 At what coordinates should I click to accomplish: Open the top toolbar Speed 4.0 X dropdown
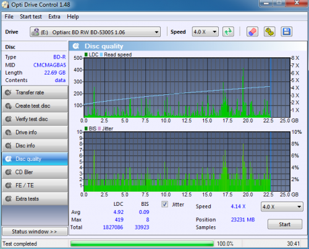[205, 32]
